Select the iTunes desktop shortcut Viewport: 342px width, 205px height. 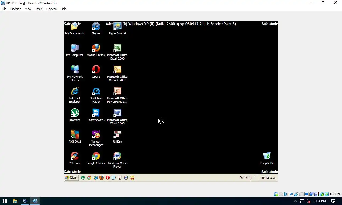(96, 29)
